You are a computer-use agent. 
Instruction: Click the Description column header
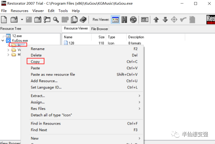[x=156, y=37]
